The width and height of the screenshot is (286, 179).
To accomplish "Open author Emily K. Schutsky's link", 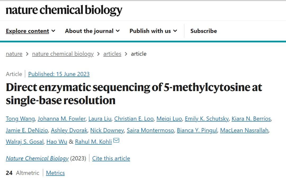I will (207, 119).
